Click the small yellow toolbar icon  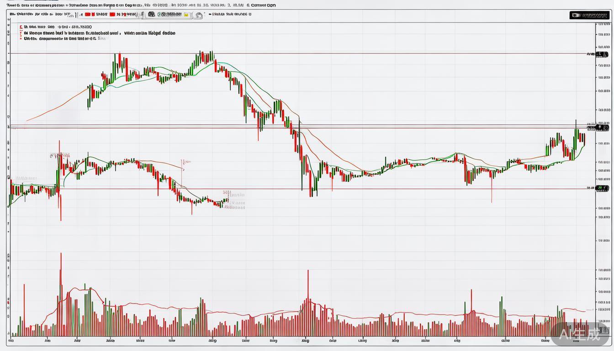click(186, 15)
